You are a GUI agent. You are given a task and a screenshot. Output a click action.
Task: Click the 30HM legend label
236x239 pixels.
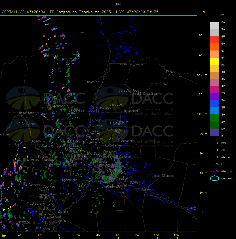pyautogui.click(x=225, y=150)
